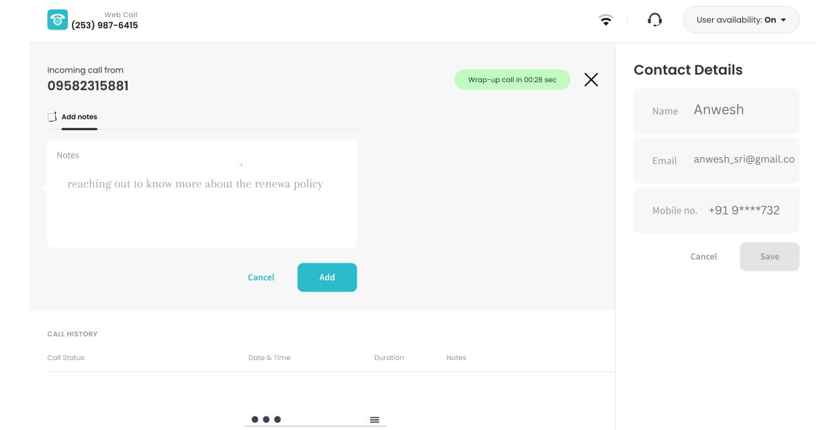827x430 pixels.
Task: Click the hamburger menu at the bottom
Action: click(374, 419)
